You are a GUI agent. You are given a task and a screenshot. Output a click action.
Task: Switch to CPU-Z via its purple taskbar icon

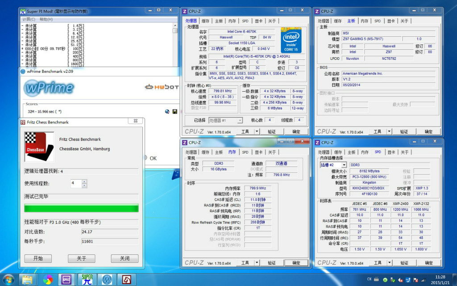67,280
